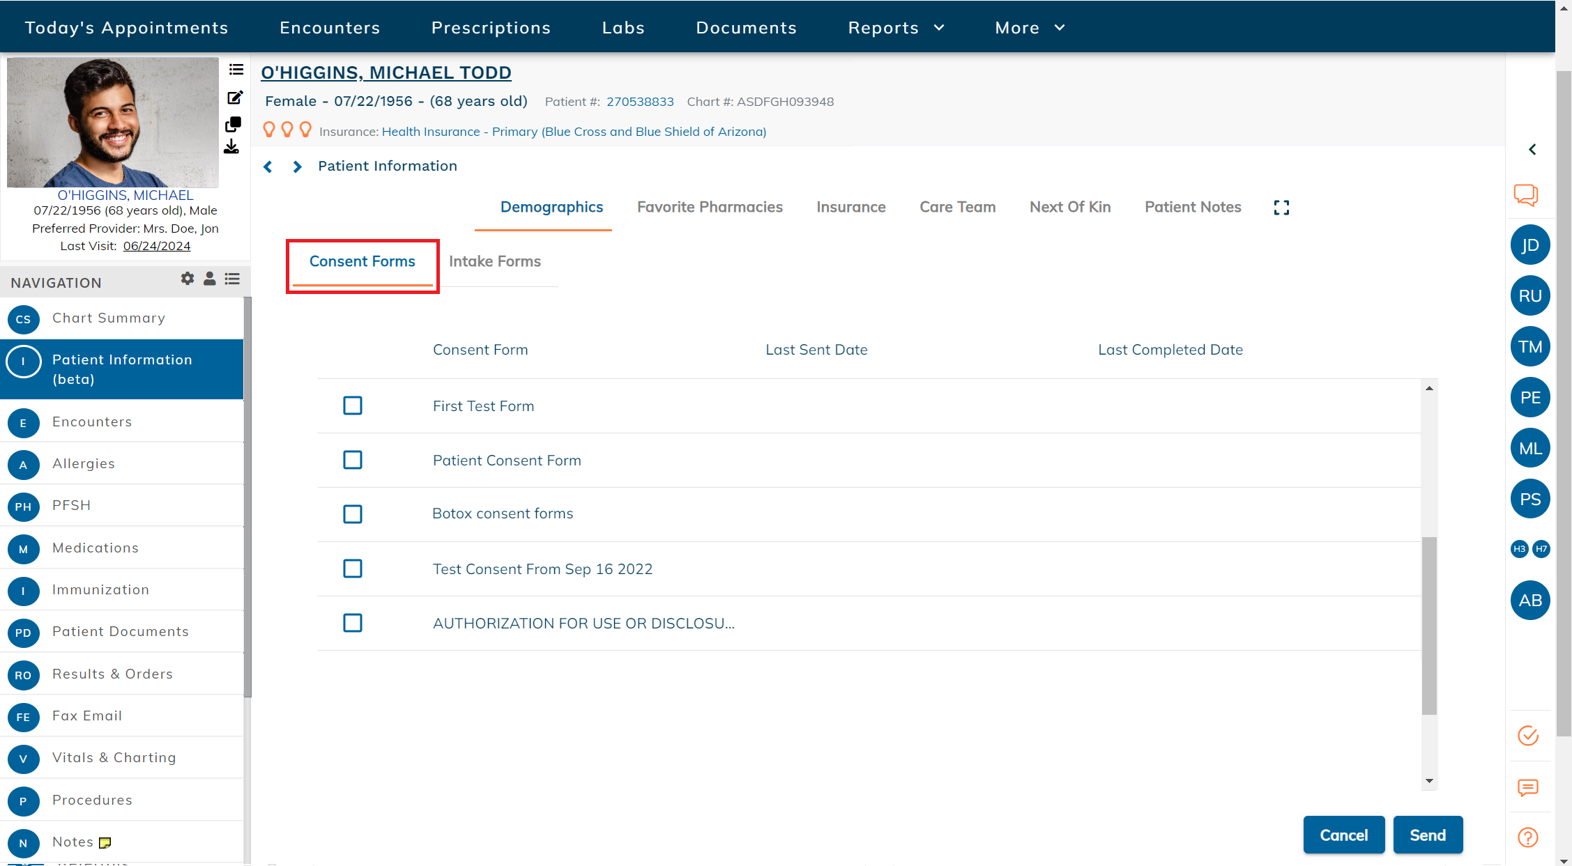The height and width of the screenshot is (866, 1572).
Task: Click the small H3 badge
Action: pyautogui.click(x=1520, y=549)
